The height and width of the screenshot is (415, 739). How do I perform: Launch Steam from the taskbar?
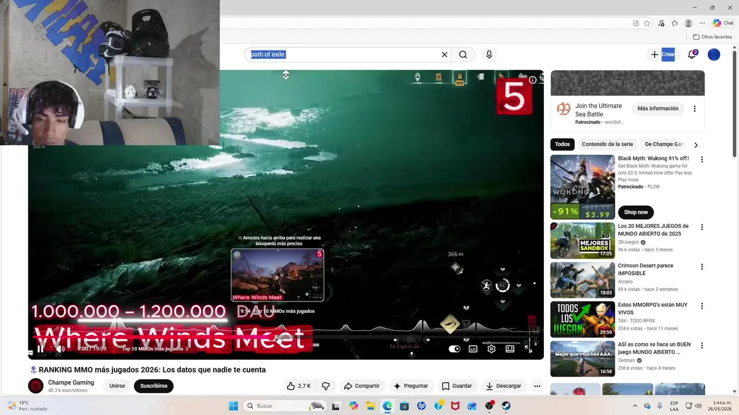506,406
